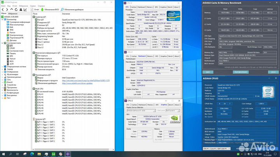Image resolution: width=280 pixels, height=157 pixels.
Task: Go forward with AIDA64 toolbar forward arrow
Action: pyautogui.click(x=7, y=10)
